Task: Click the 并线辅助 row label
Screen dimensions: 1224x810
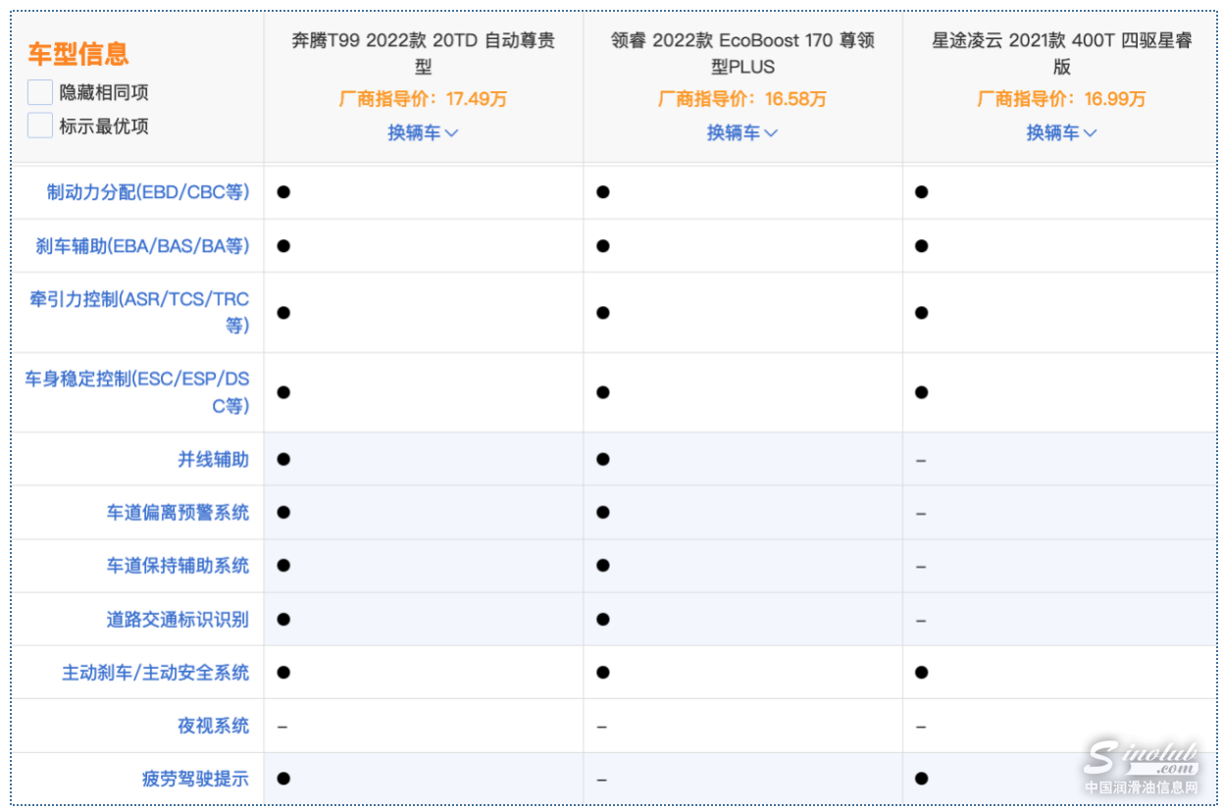Action: (213, 460)
